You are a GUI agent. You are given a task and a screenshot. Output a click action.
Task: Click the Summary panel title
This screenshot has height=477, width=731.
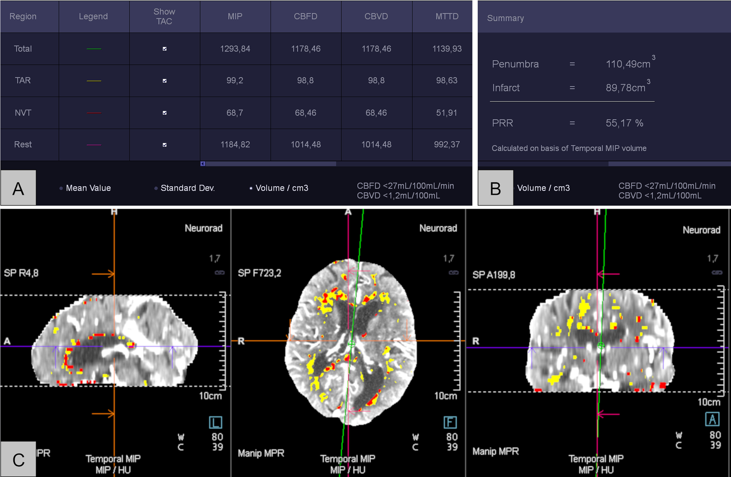pyautogui.click(x=505, y=18)
